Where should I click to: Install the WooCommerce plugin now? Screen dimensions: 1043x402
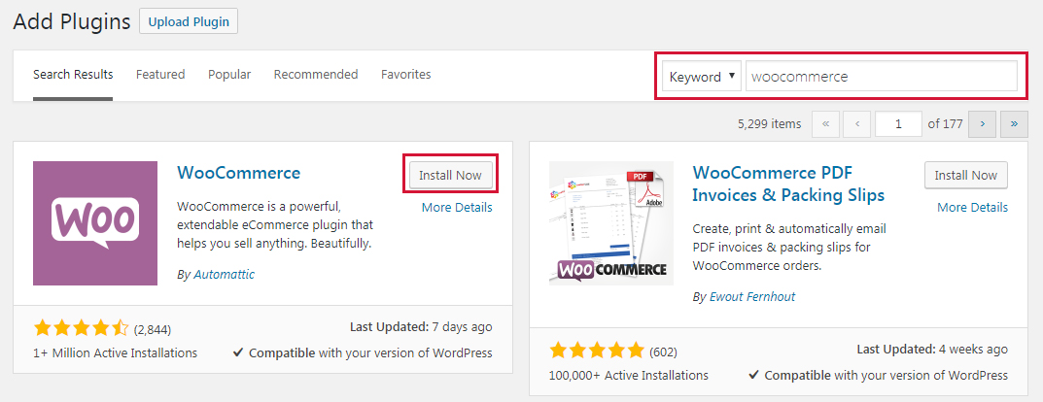(x=451, y=176)
